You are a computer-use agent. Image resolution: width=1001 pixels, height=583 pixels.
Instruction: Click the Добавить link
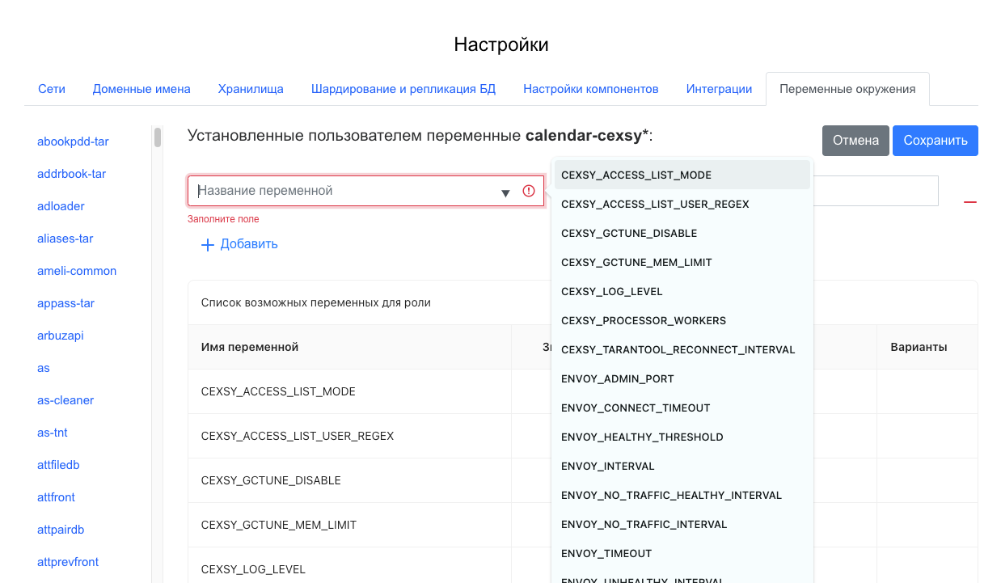click(x=248, y=244)
